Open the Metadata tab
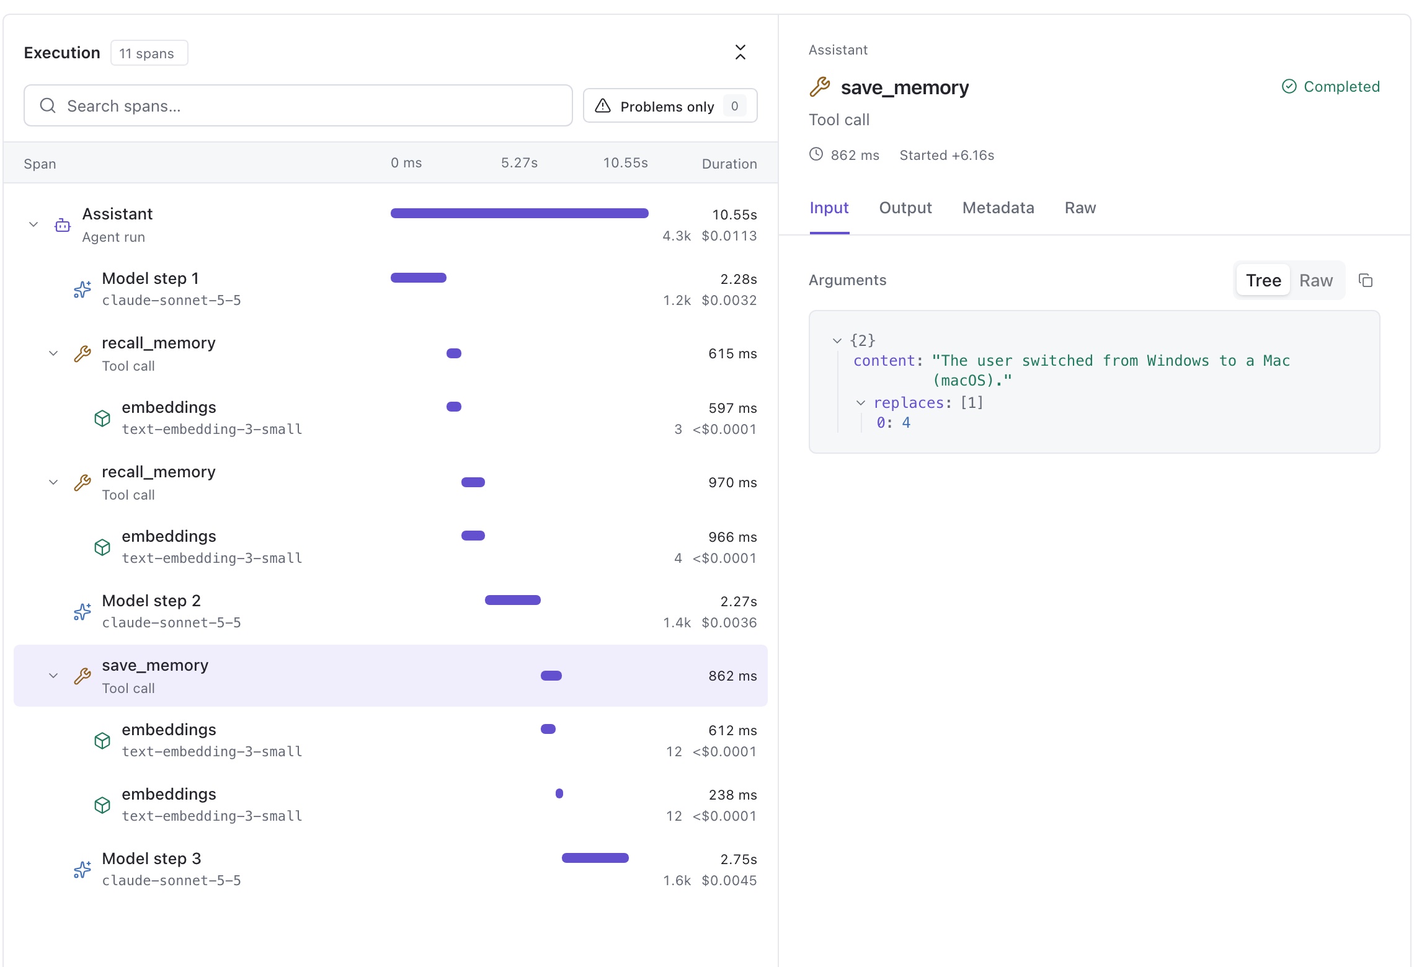The height and width of the screenshot is (967, 1414). pos(998,208)
